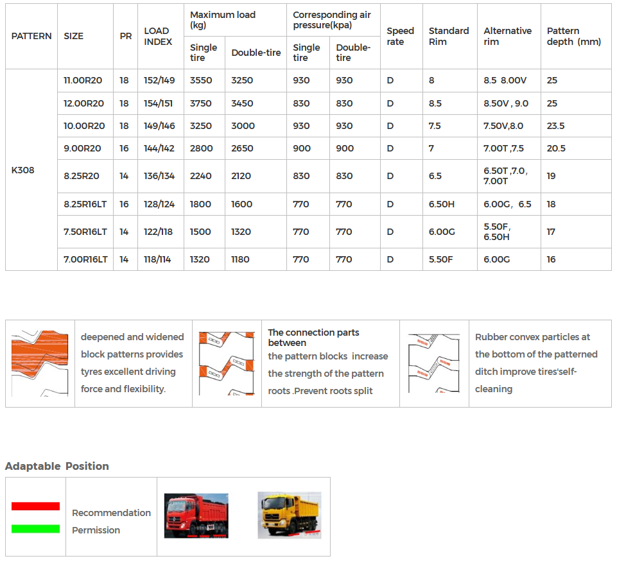The height and width of the screenshot is (561, 617).
Task: Click load index 154/151
Action: click(x=158, y=103)
